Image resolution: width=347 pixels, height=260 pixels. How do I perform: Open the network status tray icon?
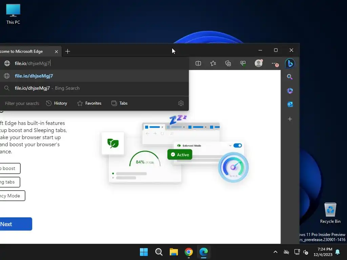297,252
